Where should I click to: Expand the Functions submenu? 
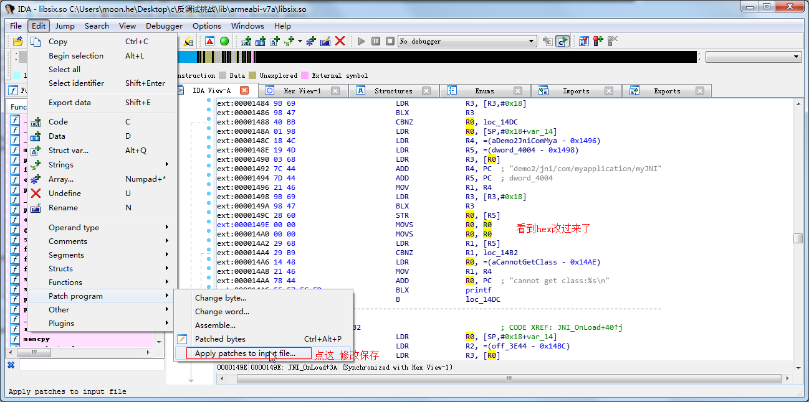102,282
